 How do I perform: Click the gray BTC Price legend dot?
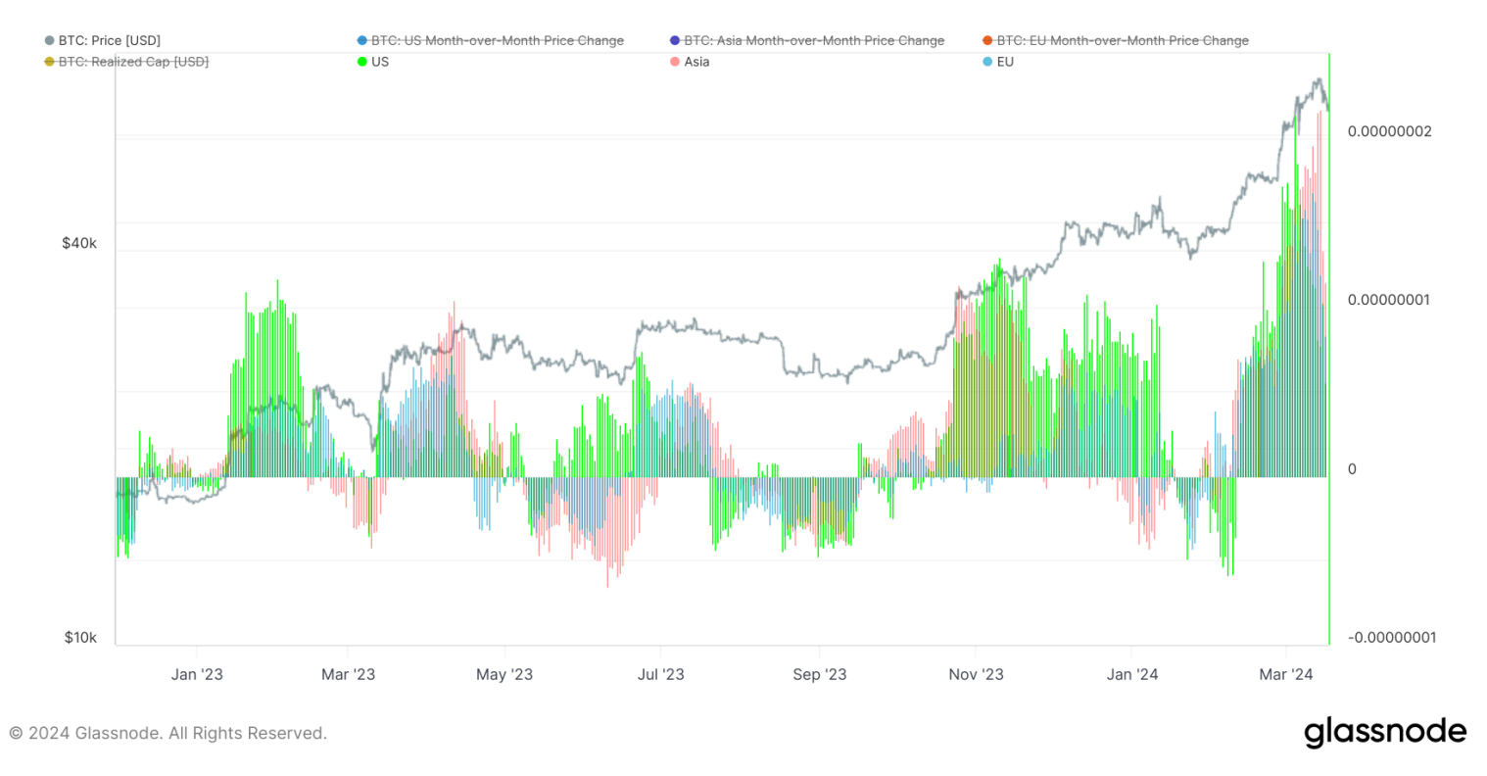pos(50,41)
